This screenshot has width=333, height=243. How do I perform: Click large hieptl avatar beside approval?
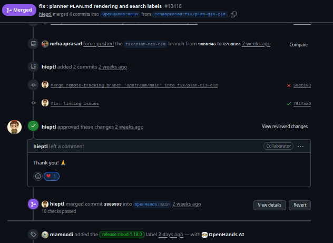14,127
